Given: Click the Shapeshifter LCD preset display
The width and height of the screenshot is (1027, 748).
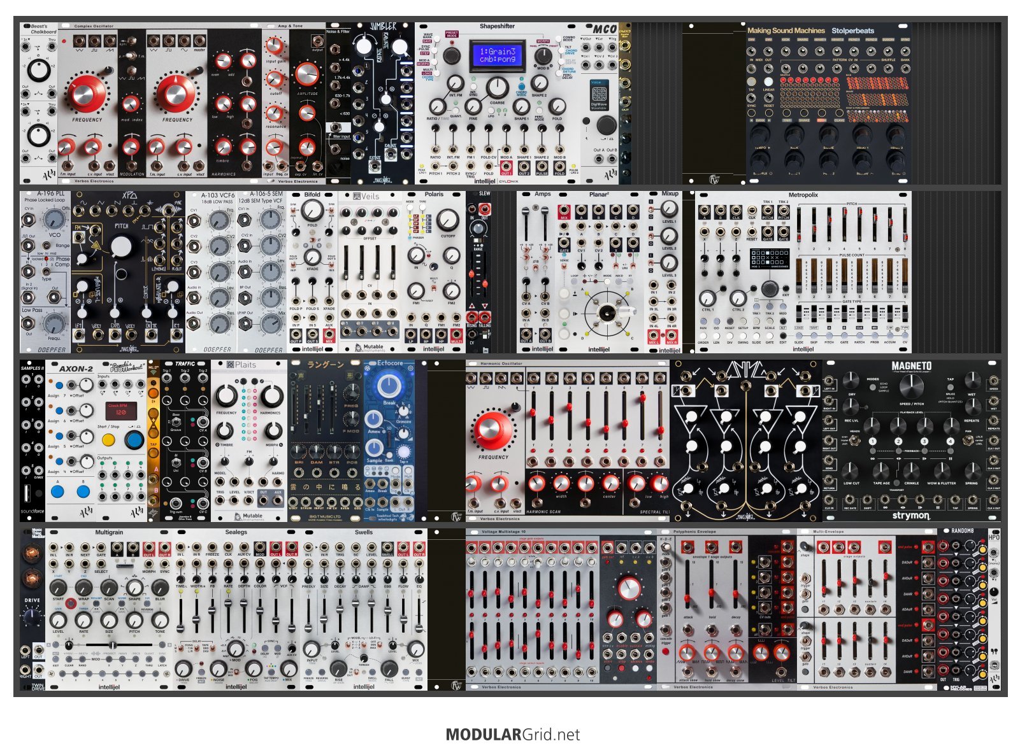Looking at the screenshot, I should (x=498, y=55).
